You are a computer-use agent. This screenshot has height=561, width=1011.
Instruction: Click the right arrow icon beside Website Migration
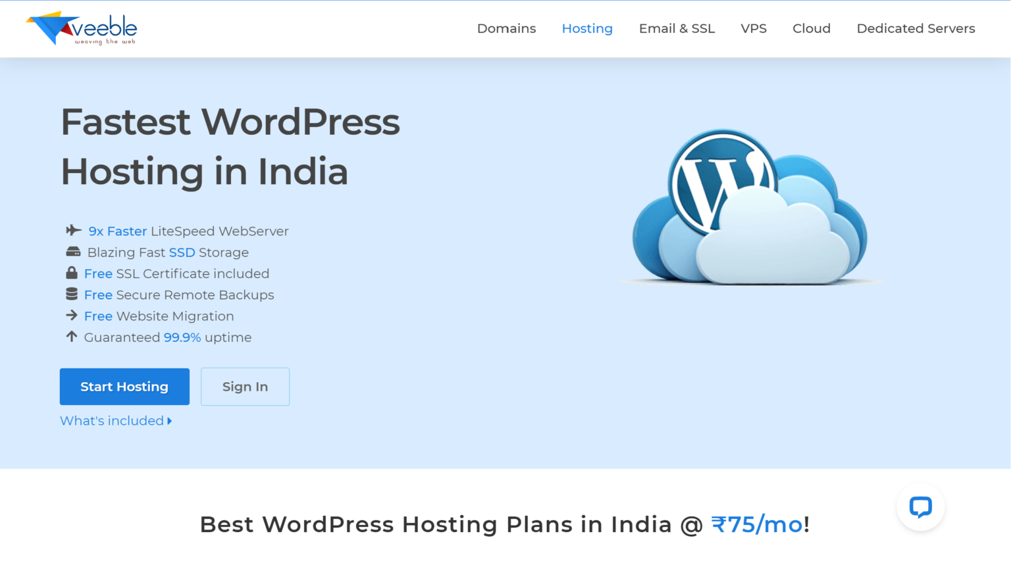72,316
